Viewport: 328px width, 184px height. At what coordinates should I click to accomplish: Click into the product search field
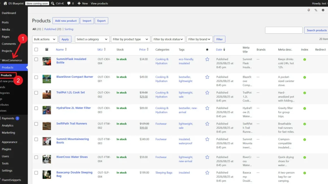click(284, 30)
